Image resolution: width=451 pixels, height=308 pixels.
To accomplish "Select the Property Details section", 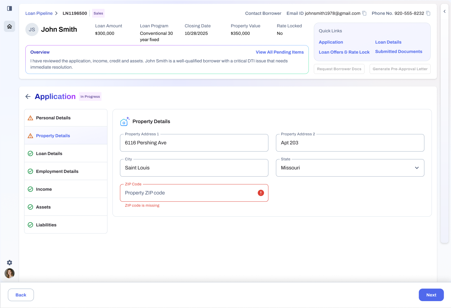I will 66,136.
